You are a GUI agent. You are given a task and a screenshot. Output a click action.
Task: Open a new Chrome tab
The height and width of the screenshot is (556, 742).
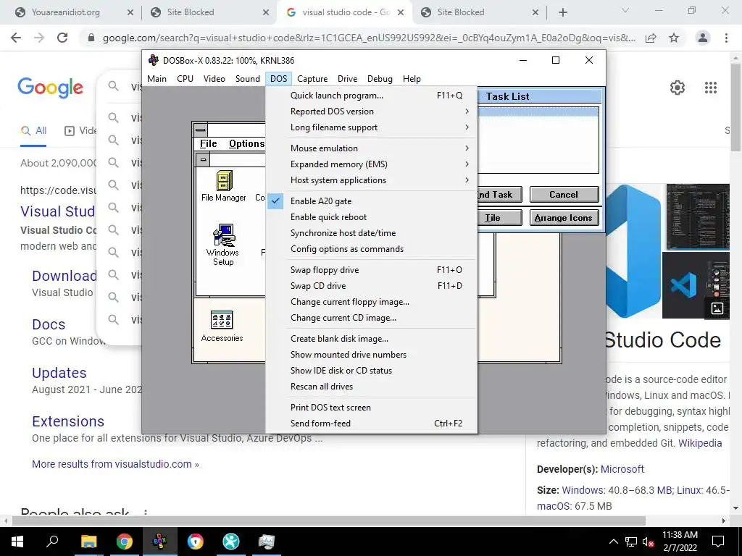562,12
